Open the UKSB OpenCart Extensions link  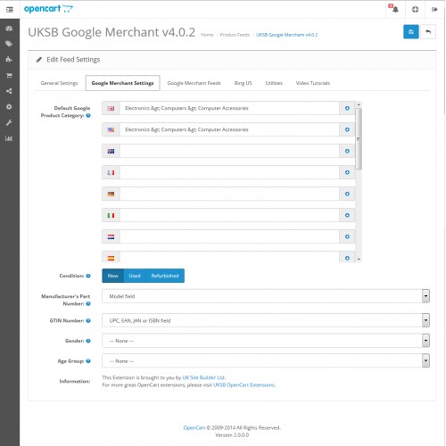[x=244, y=385]
